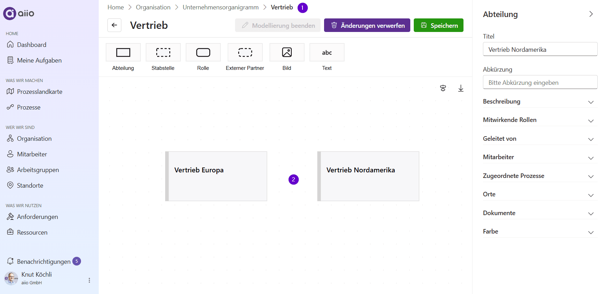This screenshot has width=605, height=294.
Task: Expand the Orte section
Action: point(540,194)
